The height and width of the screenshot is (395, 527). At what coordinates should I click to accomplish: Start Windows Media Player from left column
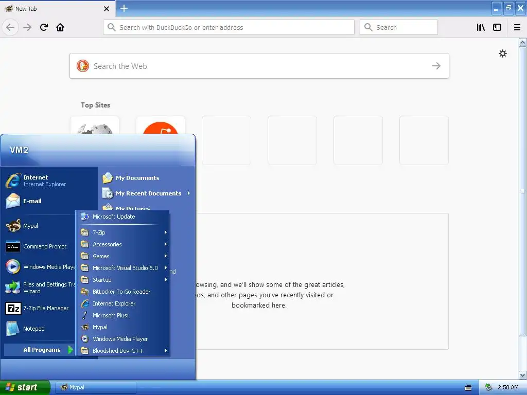click(40, 267)
